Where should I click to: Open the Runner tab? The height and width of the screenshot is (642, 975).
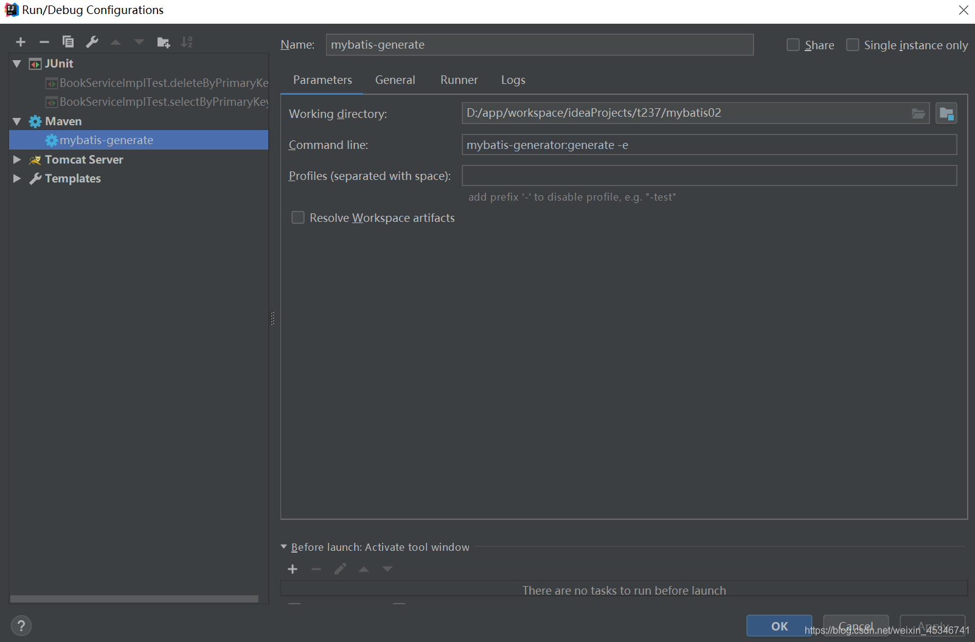pyautogui.click(x=459, y=80)
